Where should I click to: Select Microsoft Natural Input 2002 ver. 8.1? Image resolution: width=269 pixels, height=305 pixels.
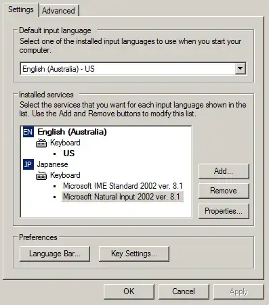[122, 197]
